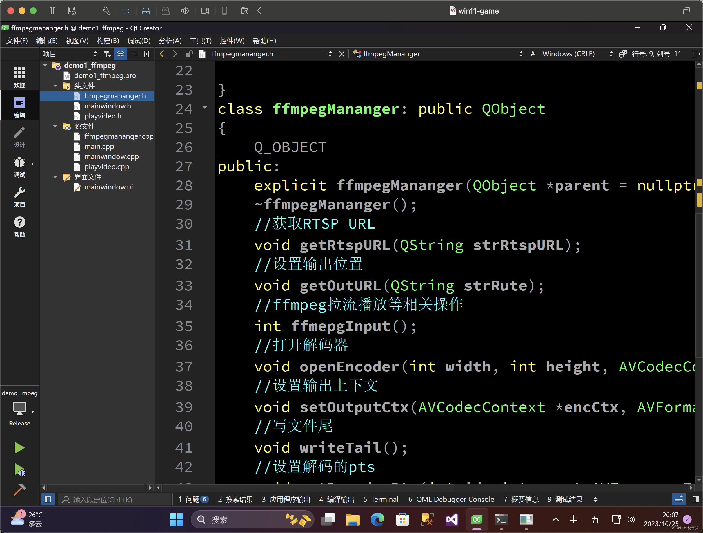Open the 项目 view type dropdown
The height and width of the screenshot is (533, 703).
coord(70,54)
